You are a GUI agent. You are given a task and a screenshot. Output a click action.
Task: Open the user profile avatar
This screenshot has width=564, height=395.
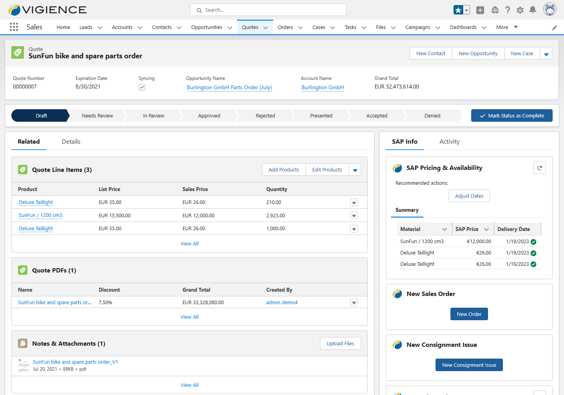550,9
